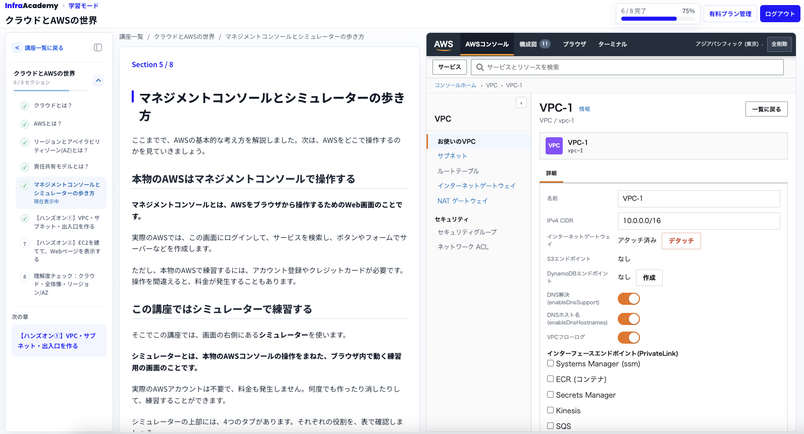This screenshot has height=434, width=804.
Task: Collapse the クラウドとAWSの世界 chapter chevron
Action: coord(98,80)
